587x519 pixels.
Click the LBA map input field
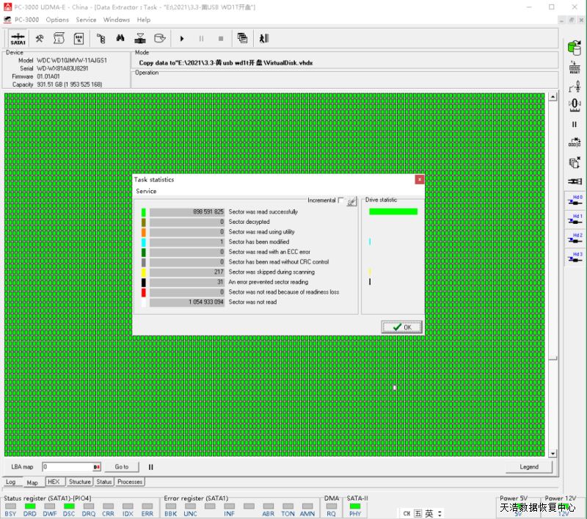68,467
